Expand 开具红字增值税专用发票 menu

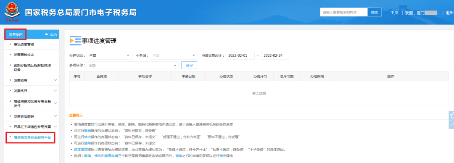55,126
